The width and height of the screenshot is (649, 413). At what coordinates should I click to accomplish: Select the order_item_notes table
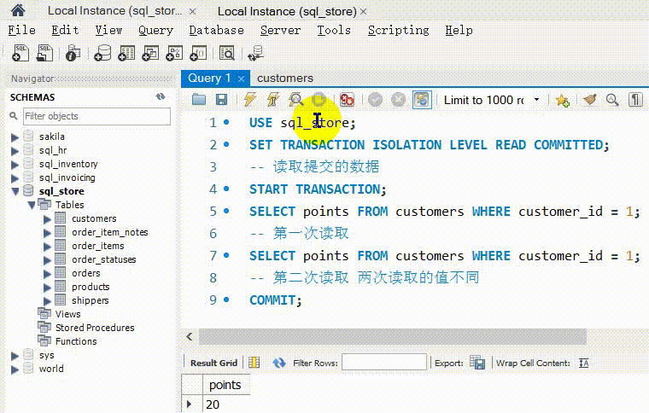point(109,232)
